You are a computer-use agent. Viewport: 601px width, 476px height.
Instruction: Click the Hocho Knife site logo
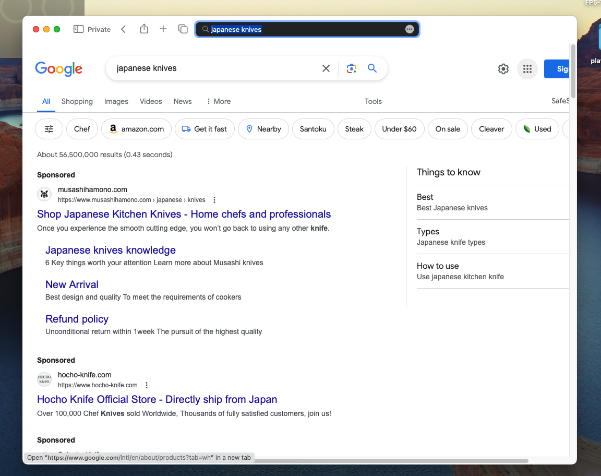point(44,379)
